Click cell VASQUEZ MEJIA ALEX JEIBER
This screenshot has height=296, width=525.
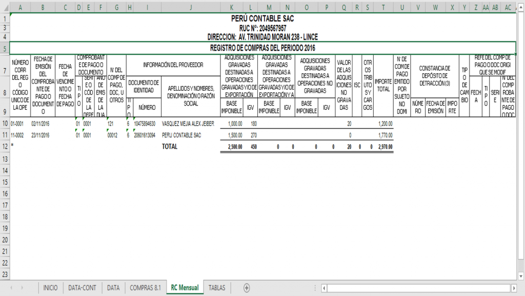coord(191,124)
